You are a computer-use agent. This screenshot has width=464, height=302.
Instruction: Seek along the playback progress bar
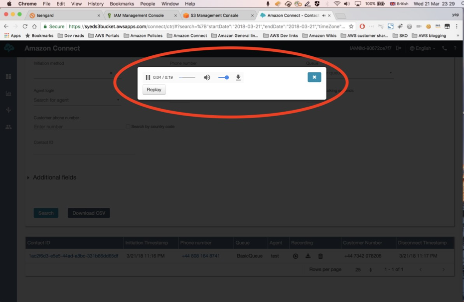[x=187, y=78]
